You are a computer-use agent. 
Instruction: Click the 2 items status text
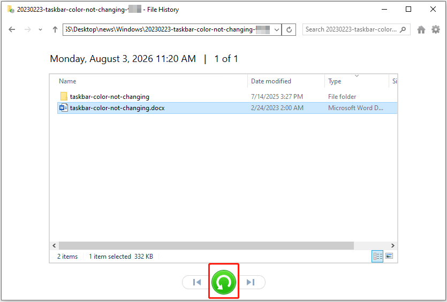coord(67,257)
